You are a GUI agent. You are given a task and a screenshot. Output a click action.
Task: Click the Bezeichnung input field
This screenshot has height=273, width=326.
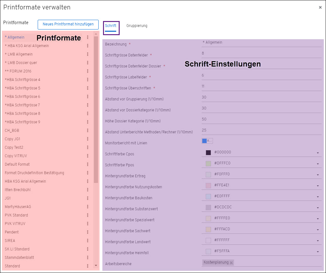click(x=261, y=42)
